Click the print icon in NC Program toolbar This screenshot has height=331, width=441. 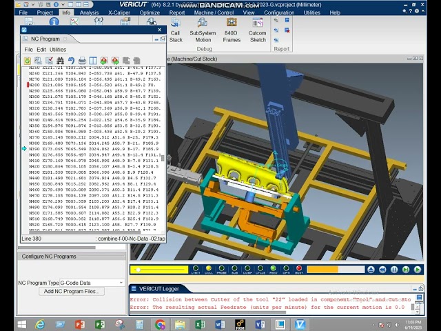[82, 61]
